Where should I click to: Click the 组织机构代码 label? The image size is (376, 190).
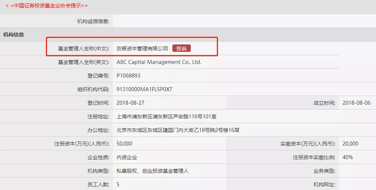coord(93,89)
